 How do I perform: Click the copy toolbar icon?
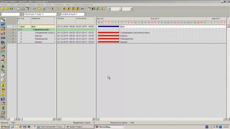(x=48, y=9)
